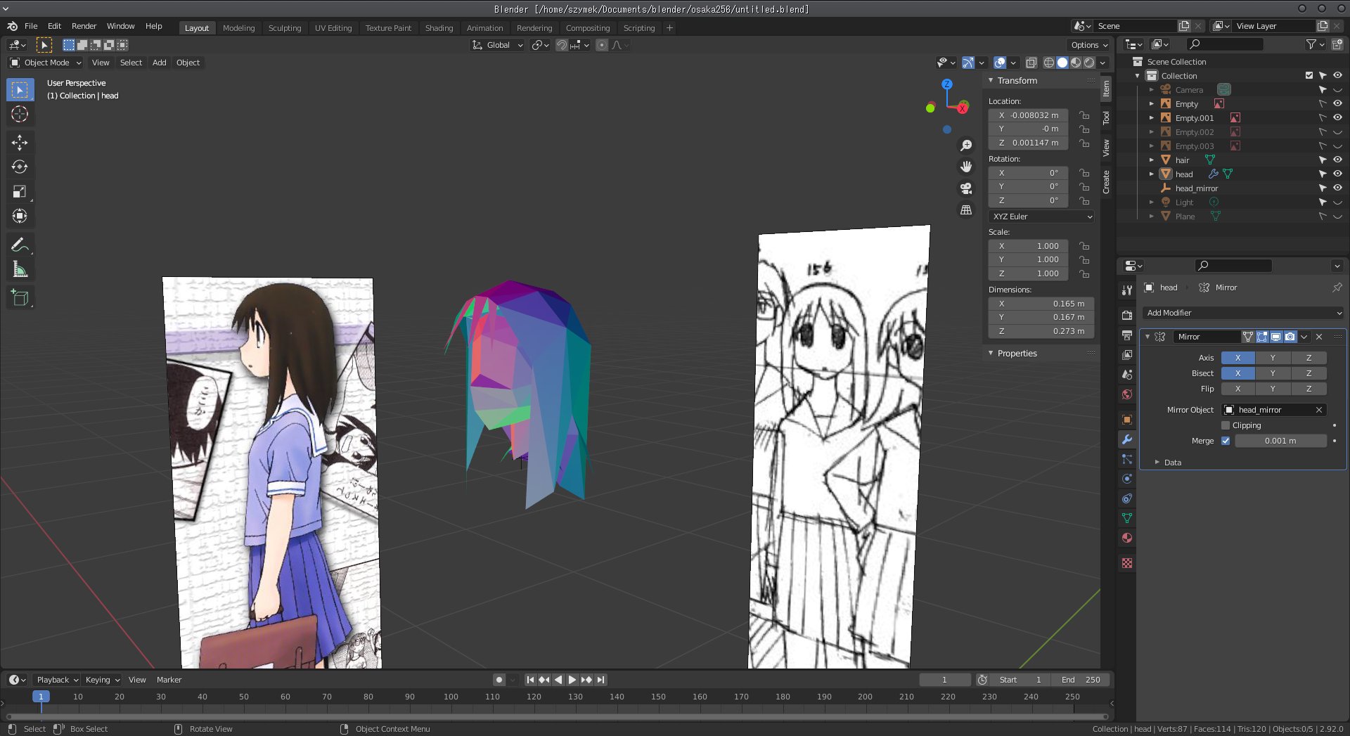Open the Add Modifier dropdown
This screenshot has width=1350, height=736.
tap(1242, 313)
